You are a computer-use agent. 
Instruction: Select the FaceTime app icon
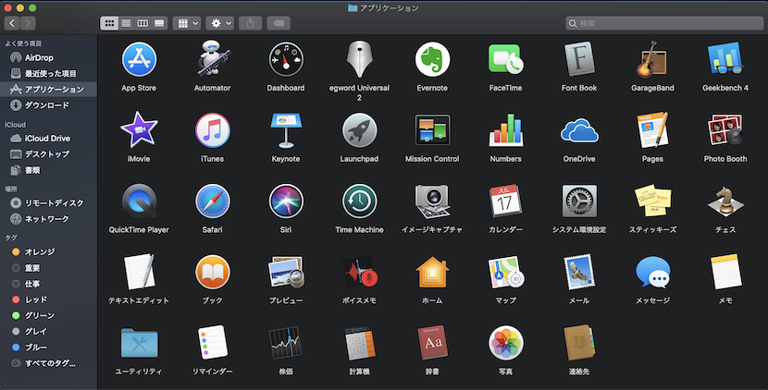click(505, 59)
